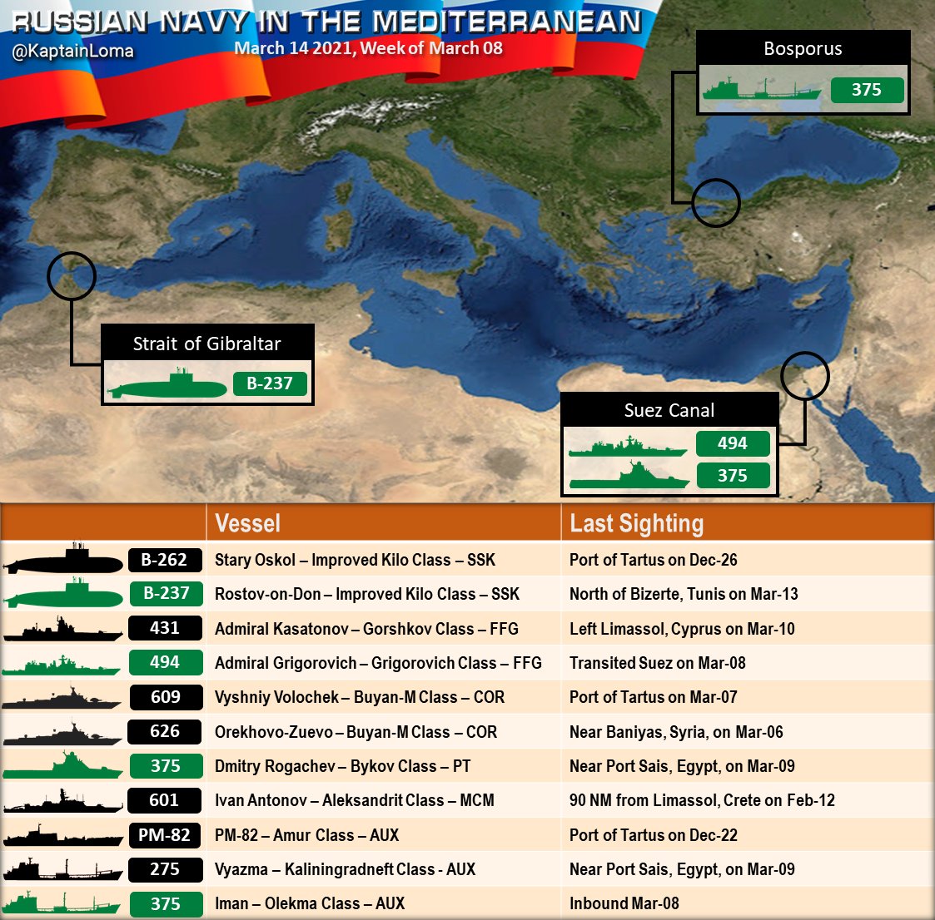This screenshot has height=920, width=935.
Task: Click the Ivan Antonov minesweeper silhouette
Action: coord(62,801)
